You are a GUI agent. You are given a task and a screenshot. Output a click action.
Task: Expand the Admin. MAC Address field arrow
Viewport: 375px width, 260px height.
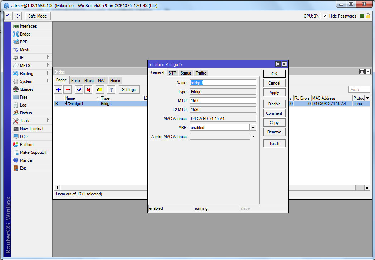[x=253, y=136]
